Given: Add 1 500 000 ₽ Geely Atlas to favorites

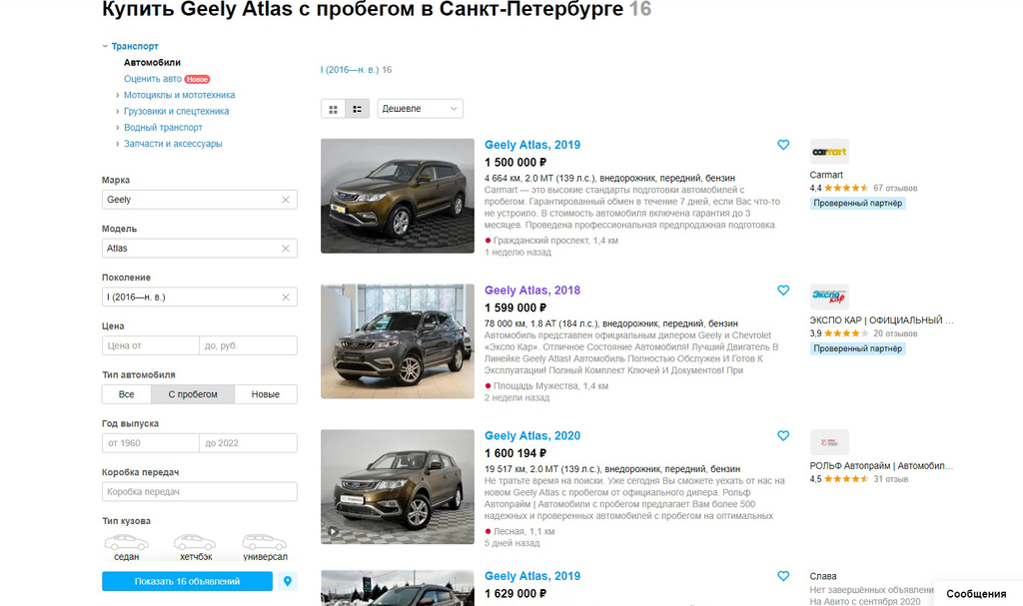Looking at the screenshot, I should click(x=783, y=145).
